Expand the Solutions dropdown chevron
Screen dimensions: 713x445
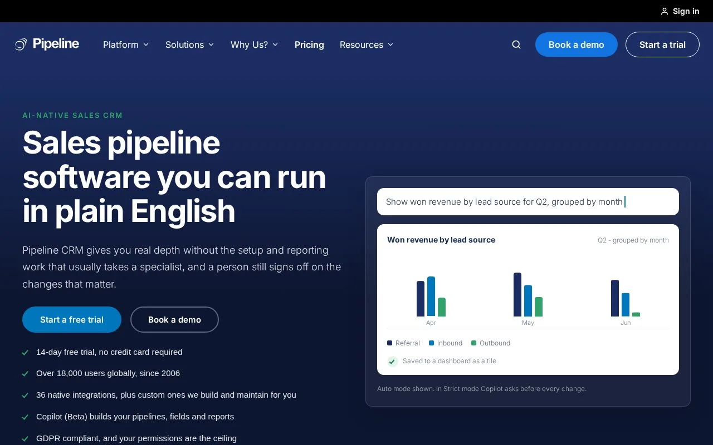[211, 44]
